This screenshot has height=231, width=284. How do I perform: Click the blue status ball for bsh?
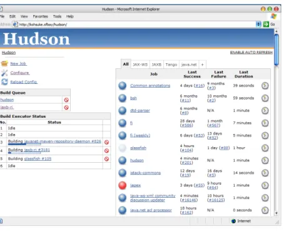click(x=123, y=98)
